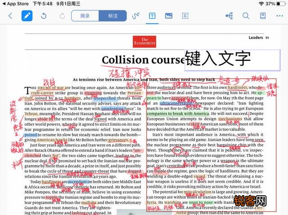Image resolution: width=288 pixels, height=215 pixels.
Task: Click highlighted word "miscalculation"
Action: 198,192
